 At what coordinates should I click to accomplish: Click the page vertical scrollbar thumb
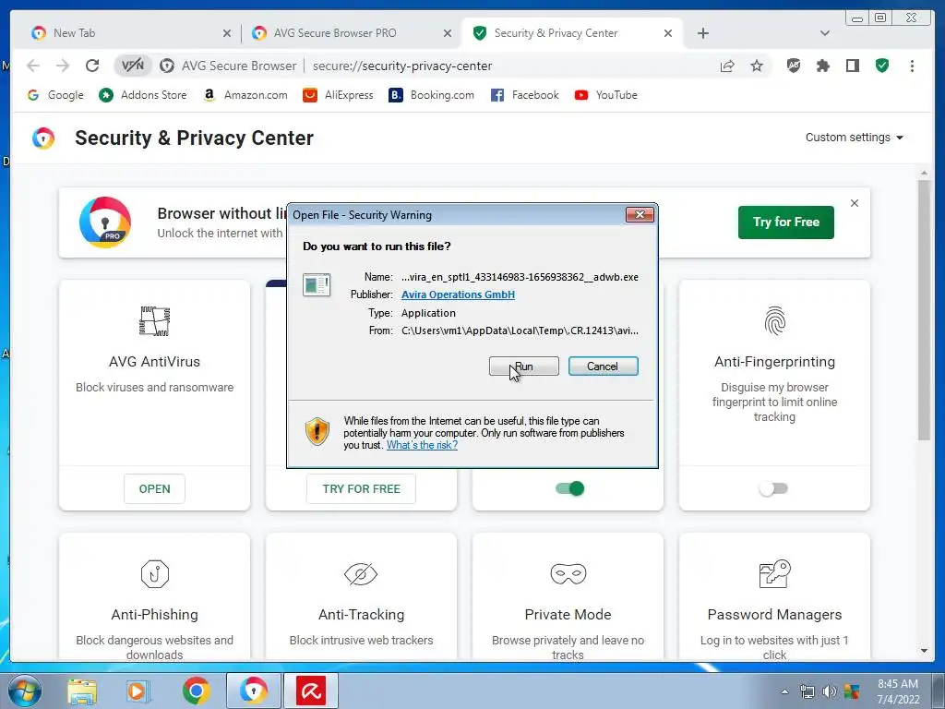(924, 309)
